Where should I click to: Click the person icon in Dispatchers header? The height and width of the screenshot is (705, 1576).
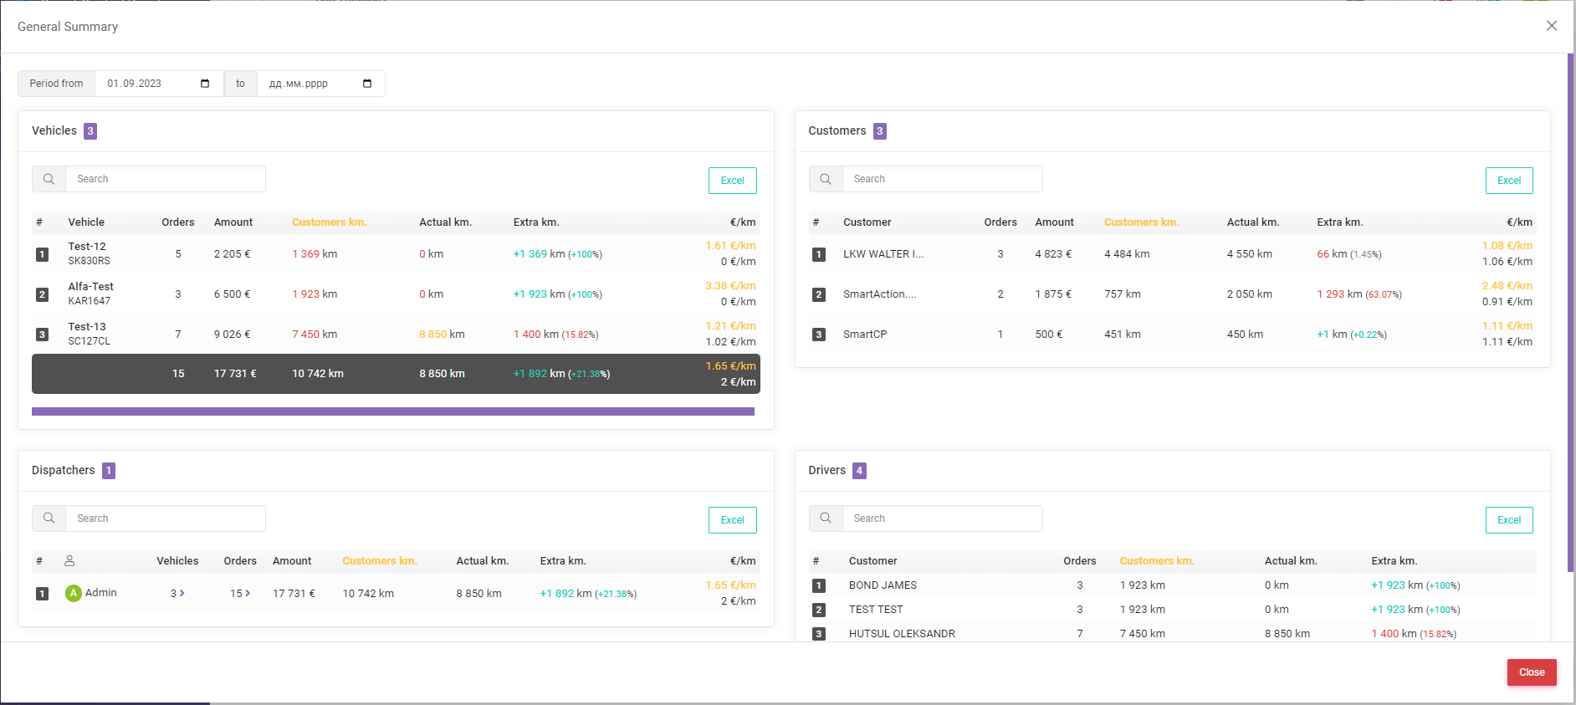69,561
